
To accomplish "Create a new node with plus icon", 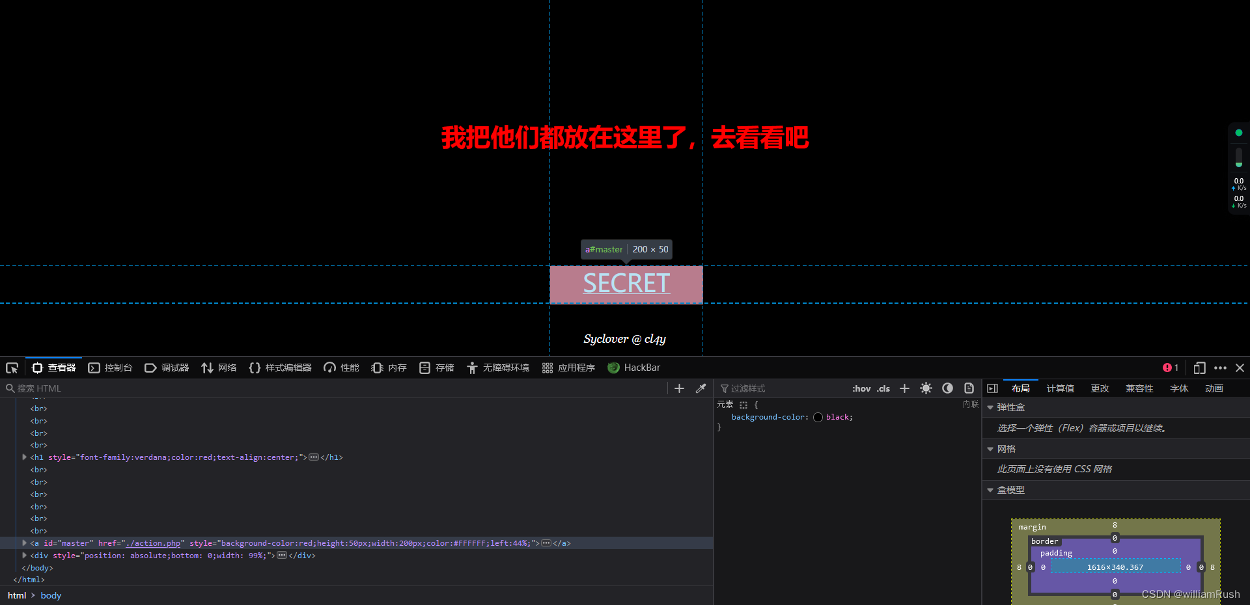I will pos(679,388).
